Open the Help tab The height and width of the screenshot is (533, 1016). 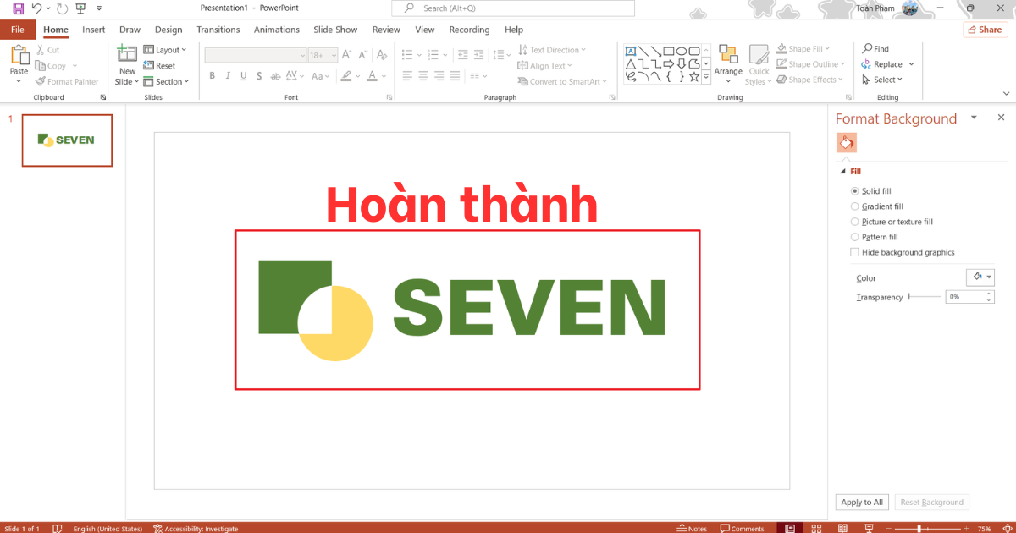(x=514, y=30)
